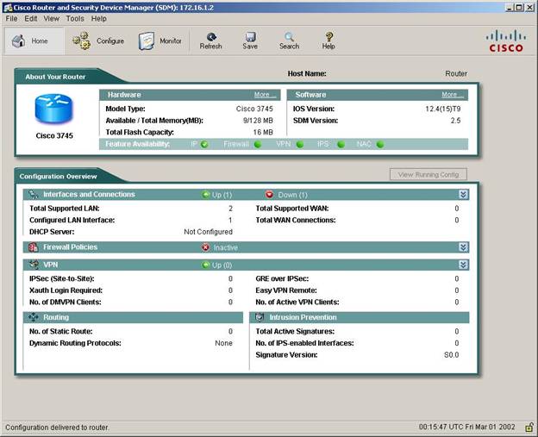Viewport: 538px width, 437px height.
Task: Open the Configure mode
Action: 98,41
